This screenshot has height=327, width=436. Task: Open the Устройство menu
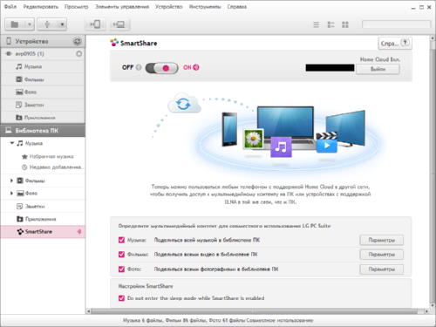point(169,7)
